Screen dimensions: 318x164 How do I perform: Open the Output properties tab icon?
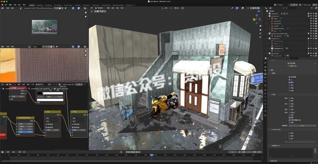tap(265, 71)
